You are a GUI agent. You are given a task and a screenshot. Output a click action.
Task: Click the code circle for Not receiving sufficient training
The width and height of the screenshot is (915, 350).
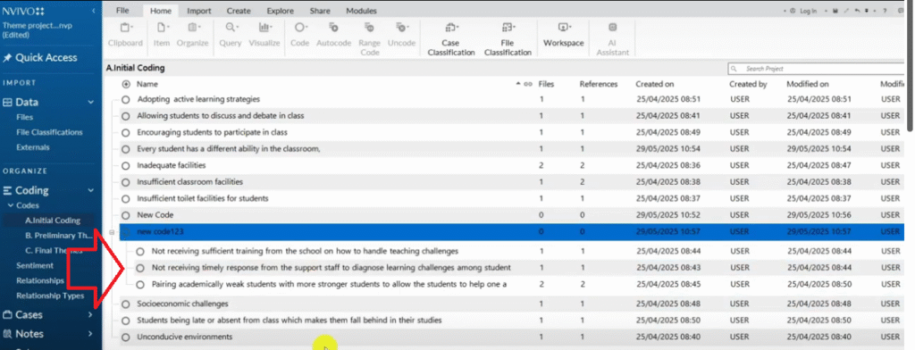(140, 252)
